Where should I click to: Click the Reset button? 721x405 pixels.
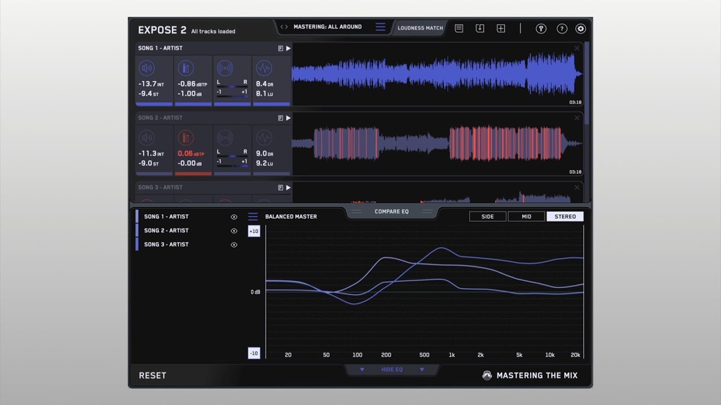(153, 376)
